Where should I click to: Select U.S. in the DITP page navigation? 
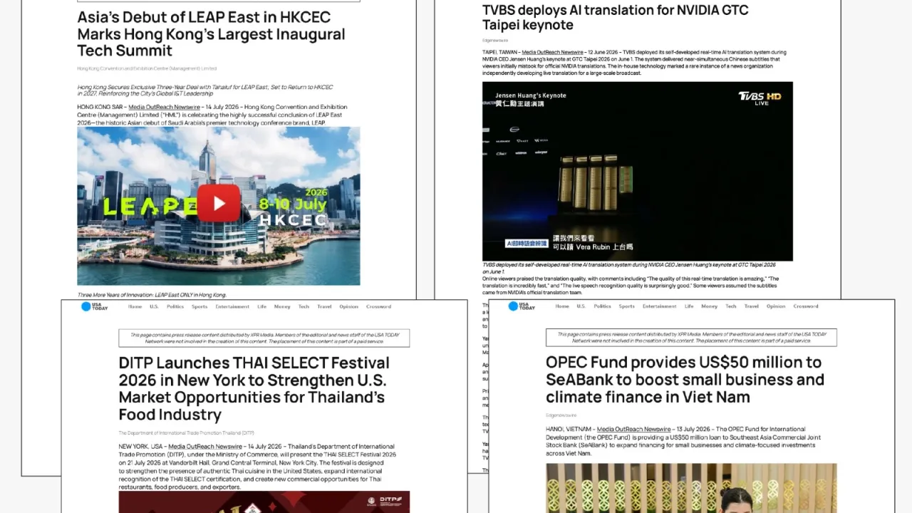click(154, 306)
